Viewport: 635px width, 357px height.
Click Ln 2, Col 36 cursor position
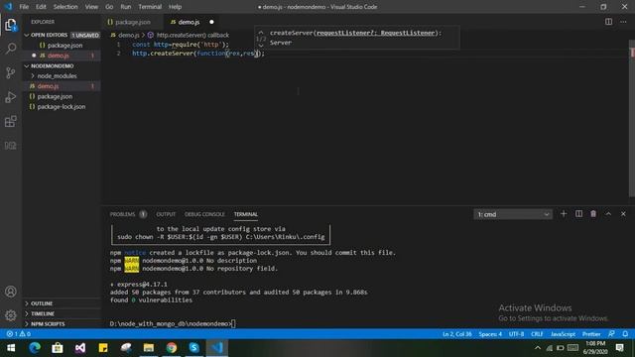coord(456,334)
